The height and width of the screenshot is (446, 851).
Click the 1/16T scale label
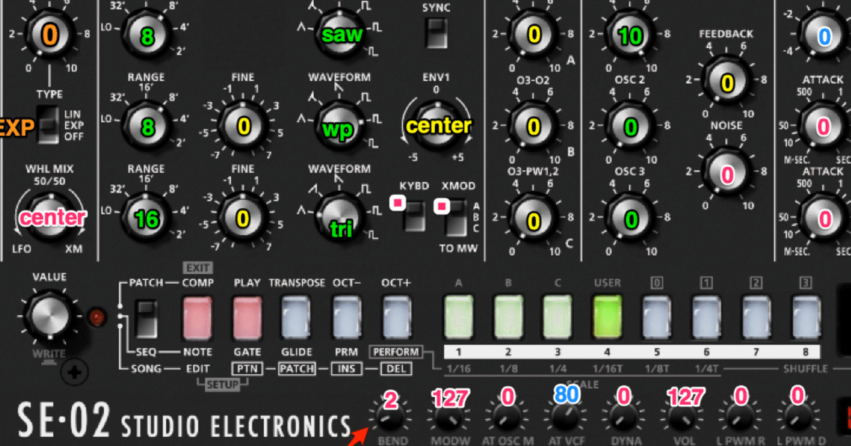click(x=608, y=368)
